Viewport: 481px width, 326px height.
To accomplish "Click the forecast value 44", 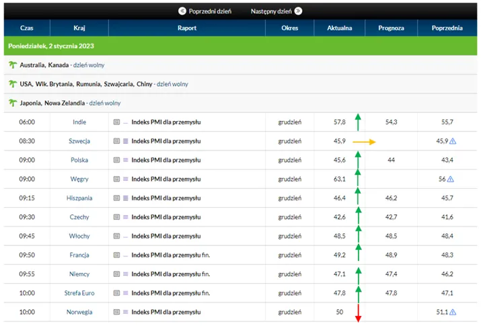I will 391,160.
